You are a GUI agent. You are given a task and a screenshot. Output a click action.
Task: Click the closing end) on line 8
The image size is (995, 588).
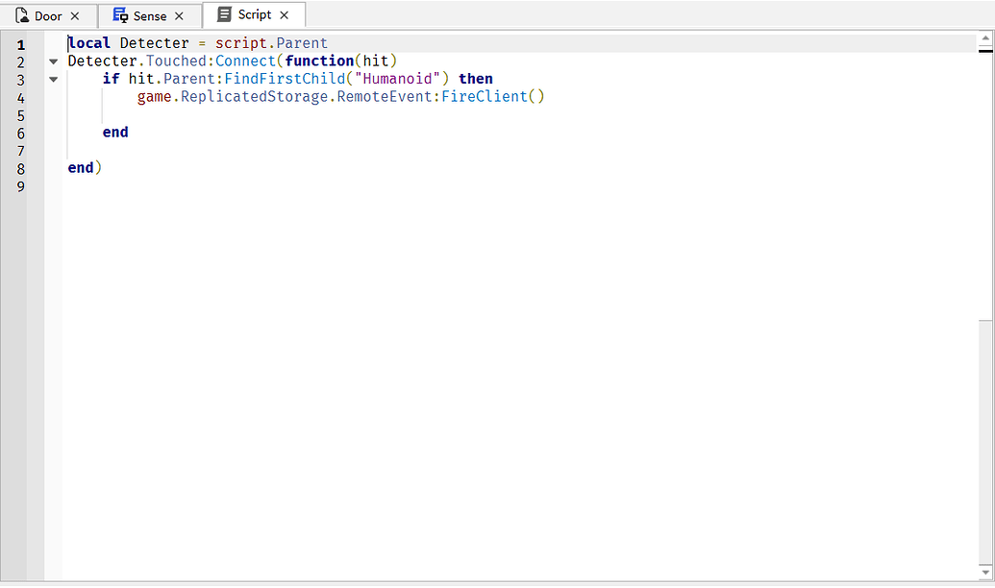coord(83,167)
